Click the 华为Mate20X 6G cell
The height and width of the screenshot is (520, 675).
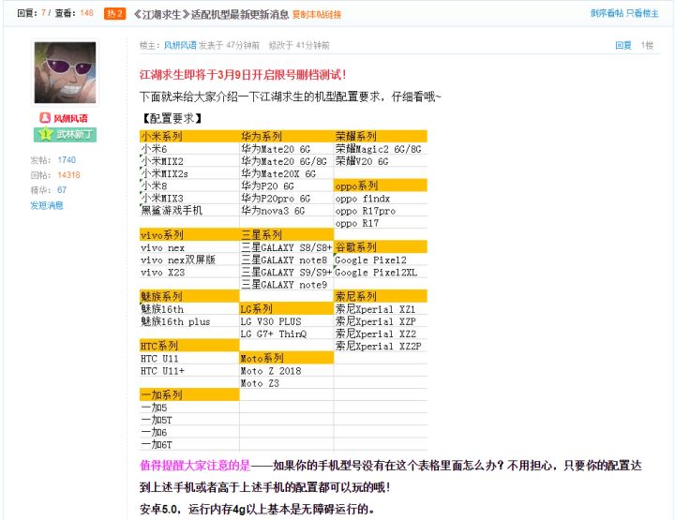pos(287,173)
